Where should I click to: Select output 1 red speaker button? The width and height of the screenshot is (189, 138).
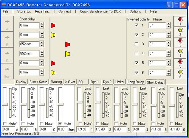coord(180,21)
